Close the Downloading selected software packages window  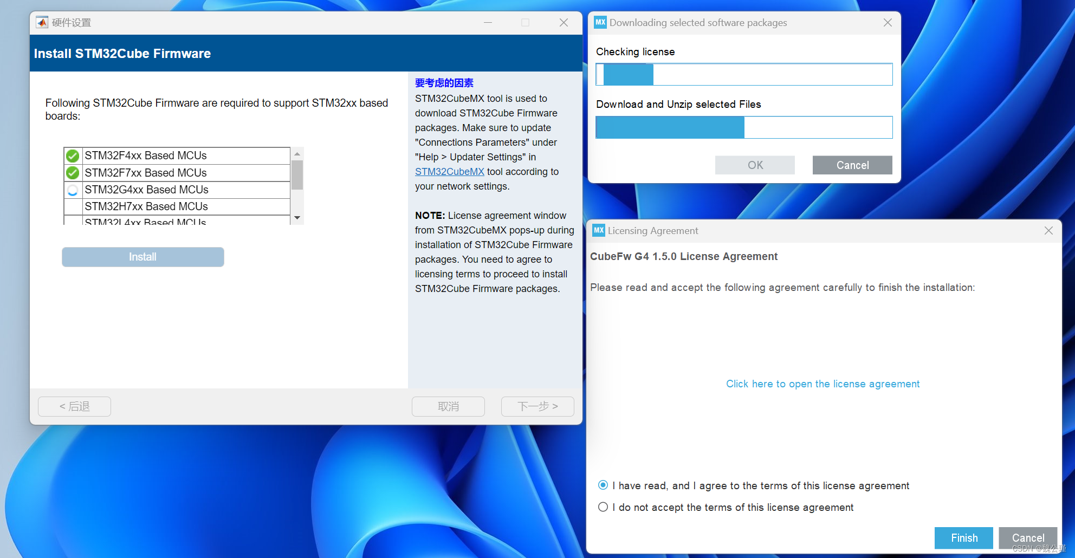(x=888, y=23)
